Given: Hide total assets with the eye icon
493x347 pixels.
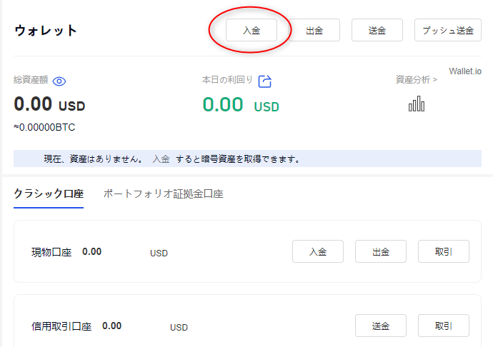Looking at the screenshot, I should (x=60, y=81).
